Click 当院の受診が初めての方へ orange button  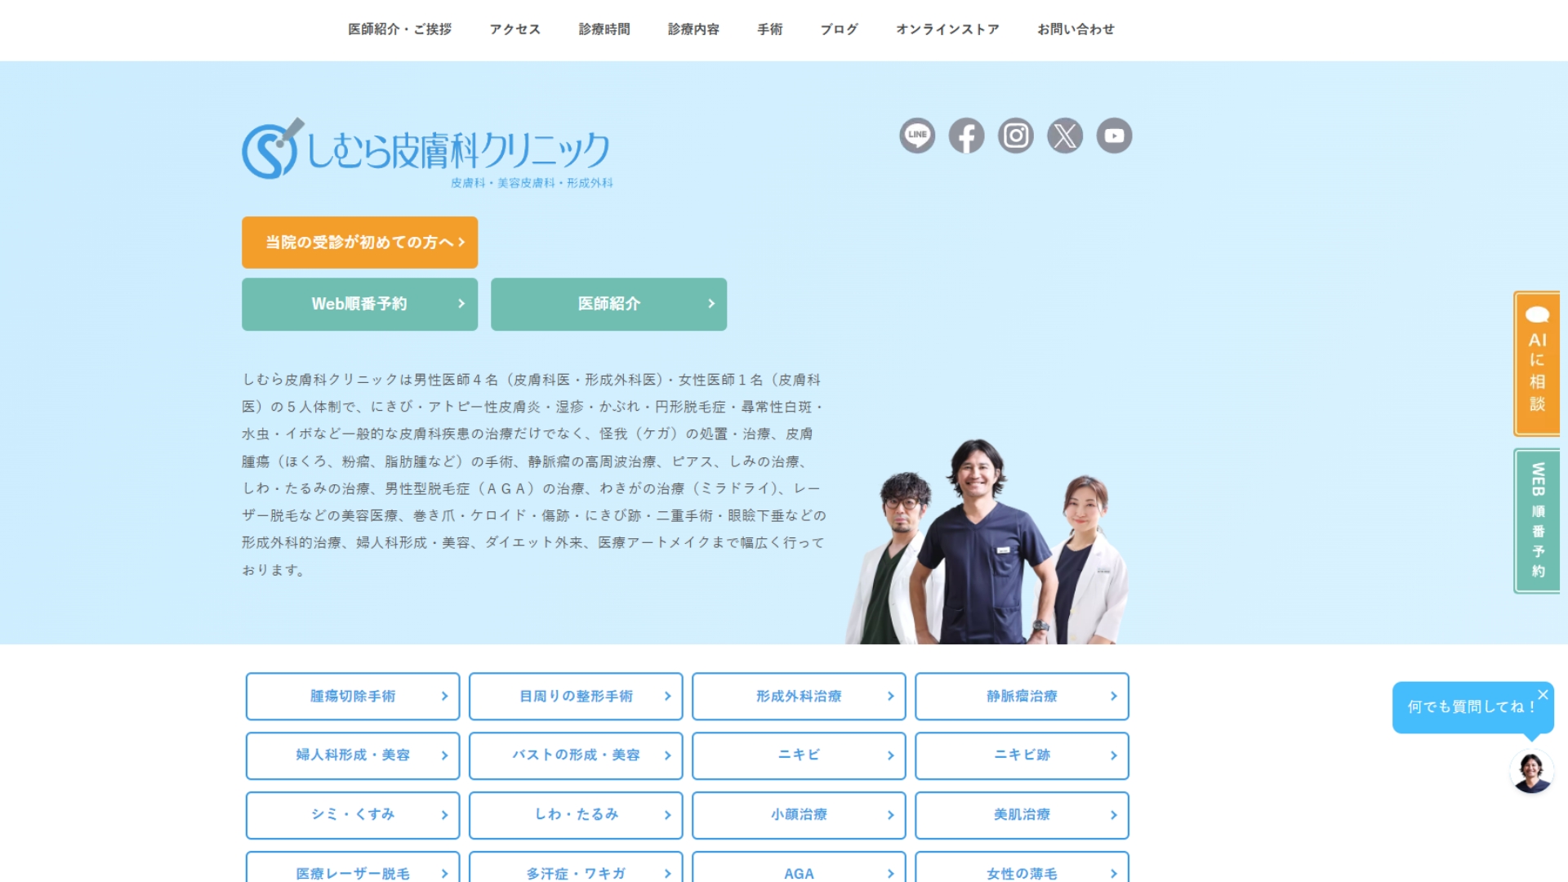359,243
